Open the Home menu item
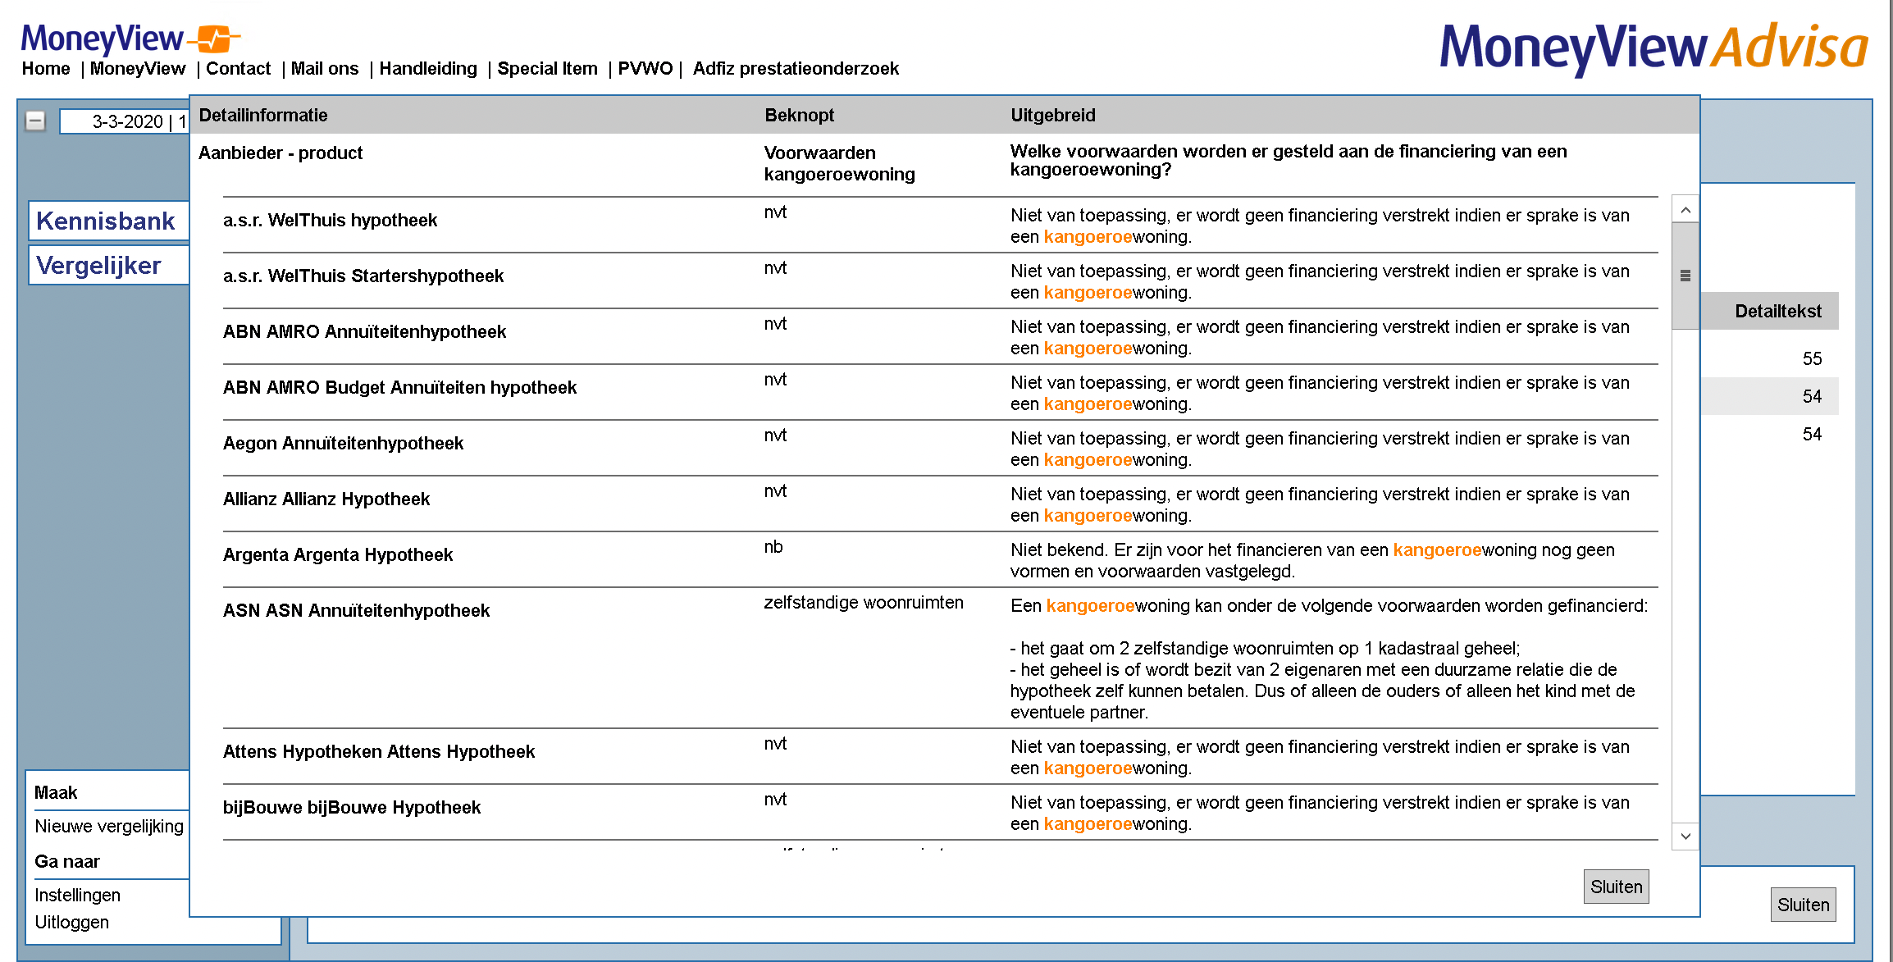This screenshot has width=1893, height=962. [x=46, y=69]
